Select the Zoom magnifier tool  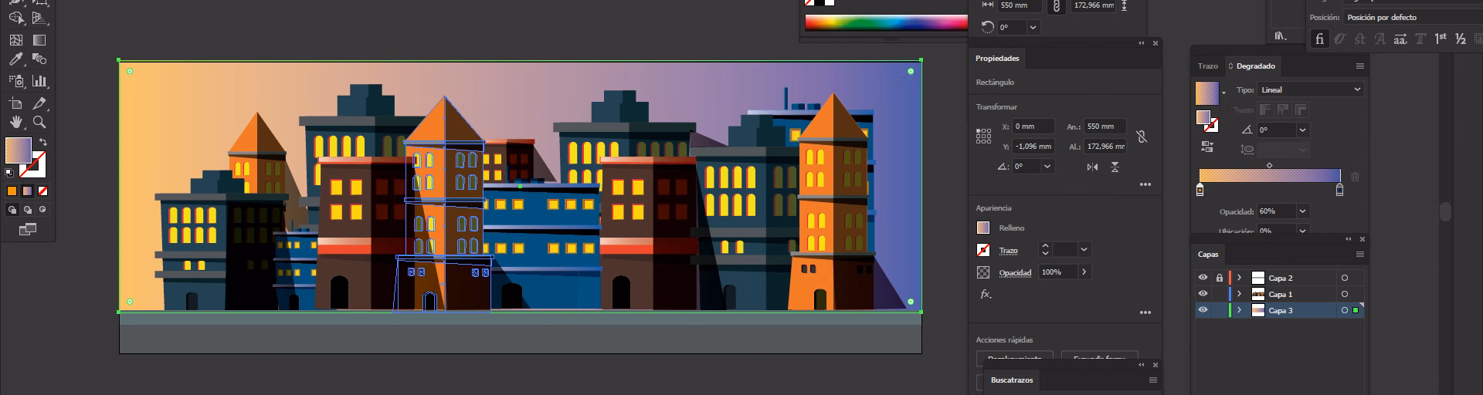[x=39, y=122]
